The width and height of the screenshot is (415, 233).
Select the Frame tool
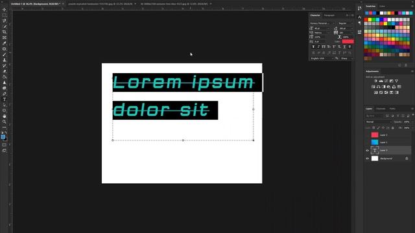coord(5,38)
